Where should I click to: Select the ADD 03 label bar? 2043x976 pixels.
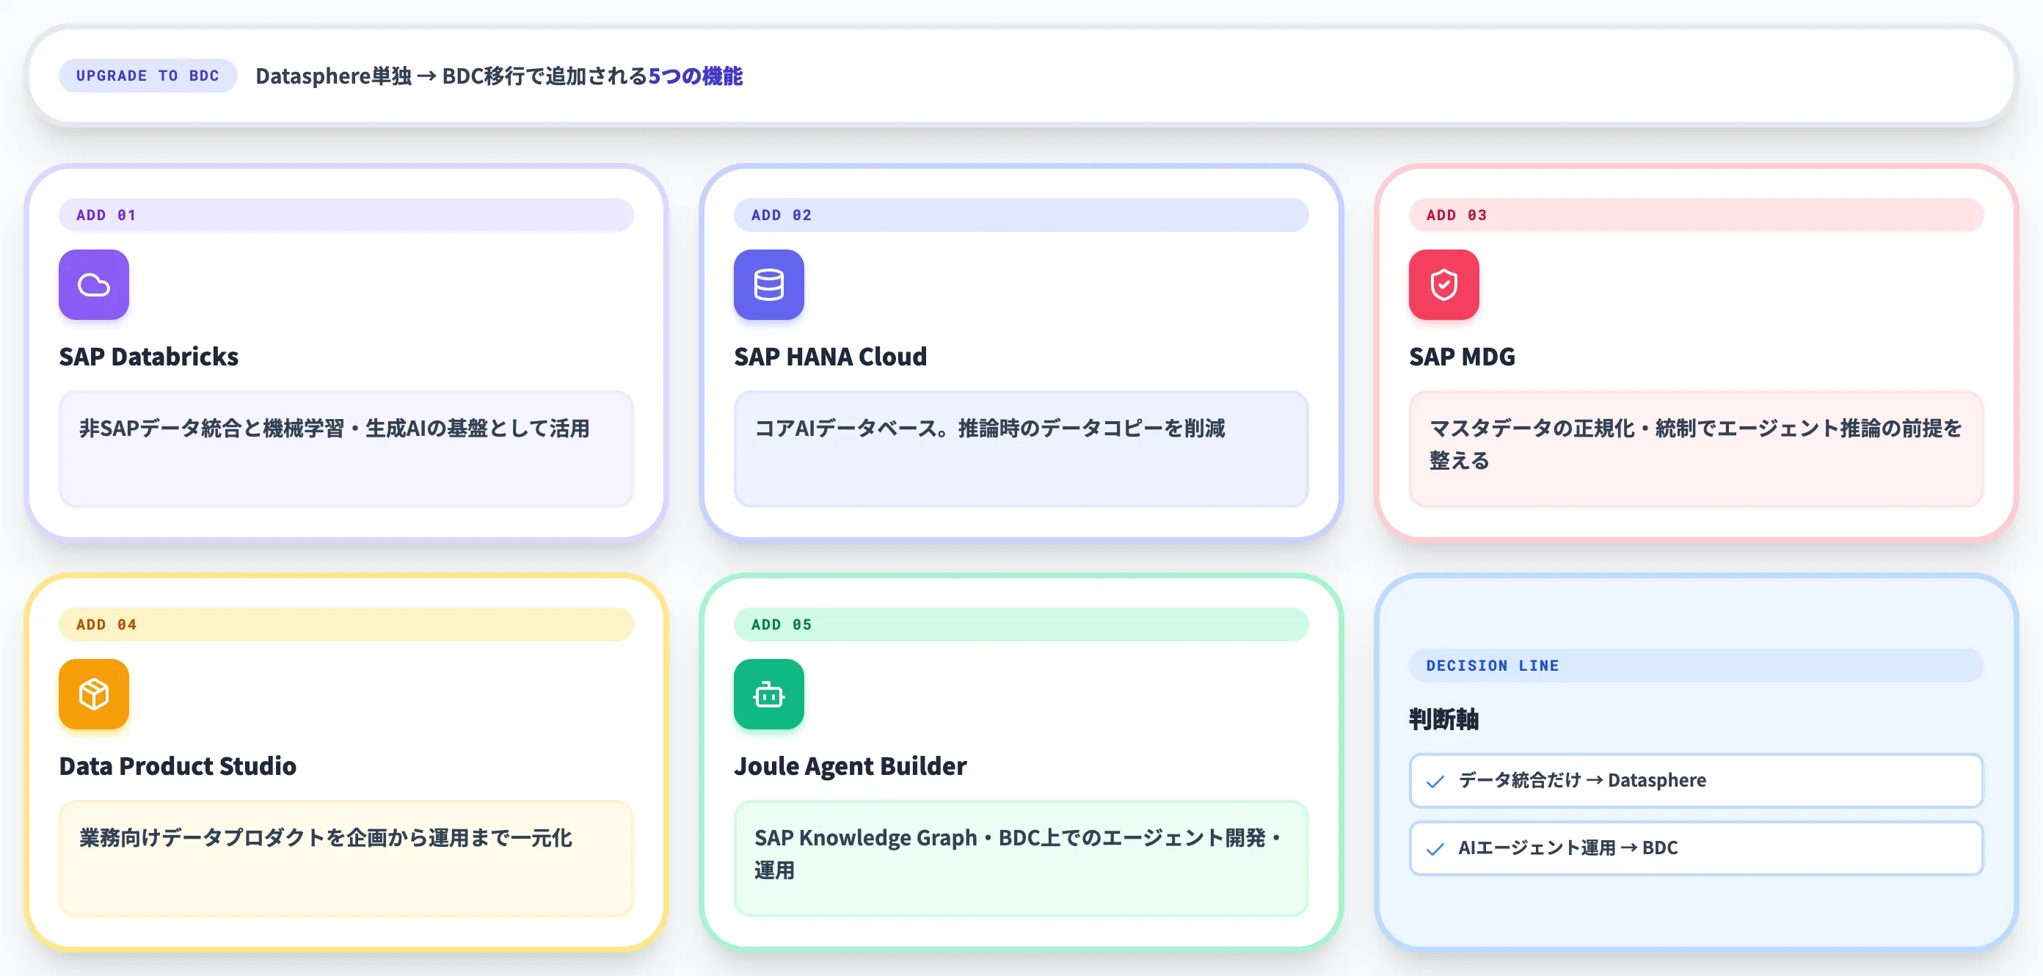(x=1696, y=215)
